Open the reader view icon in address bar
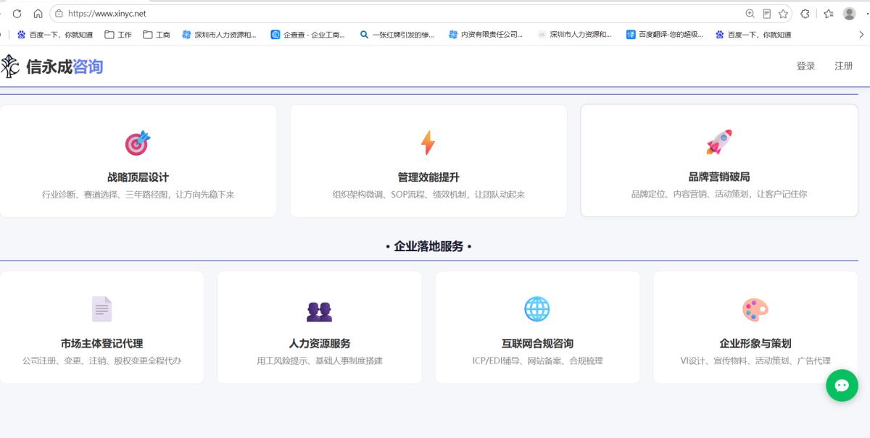Screen dimensions: 870x438 click(x=767, y=14)
